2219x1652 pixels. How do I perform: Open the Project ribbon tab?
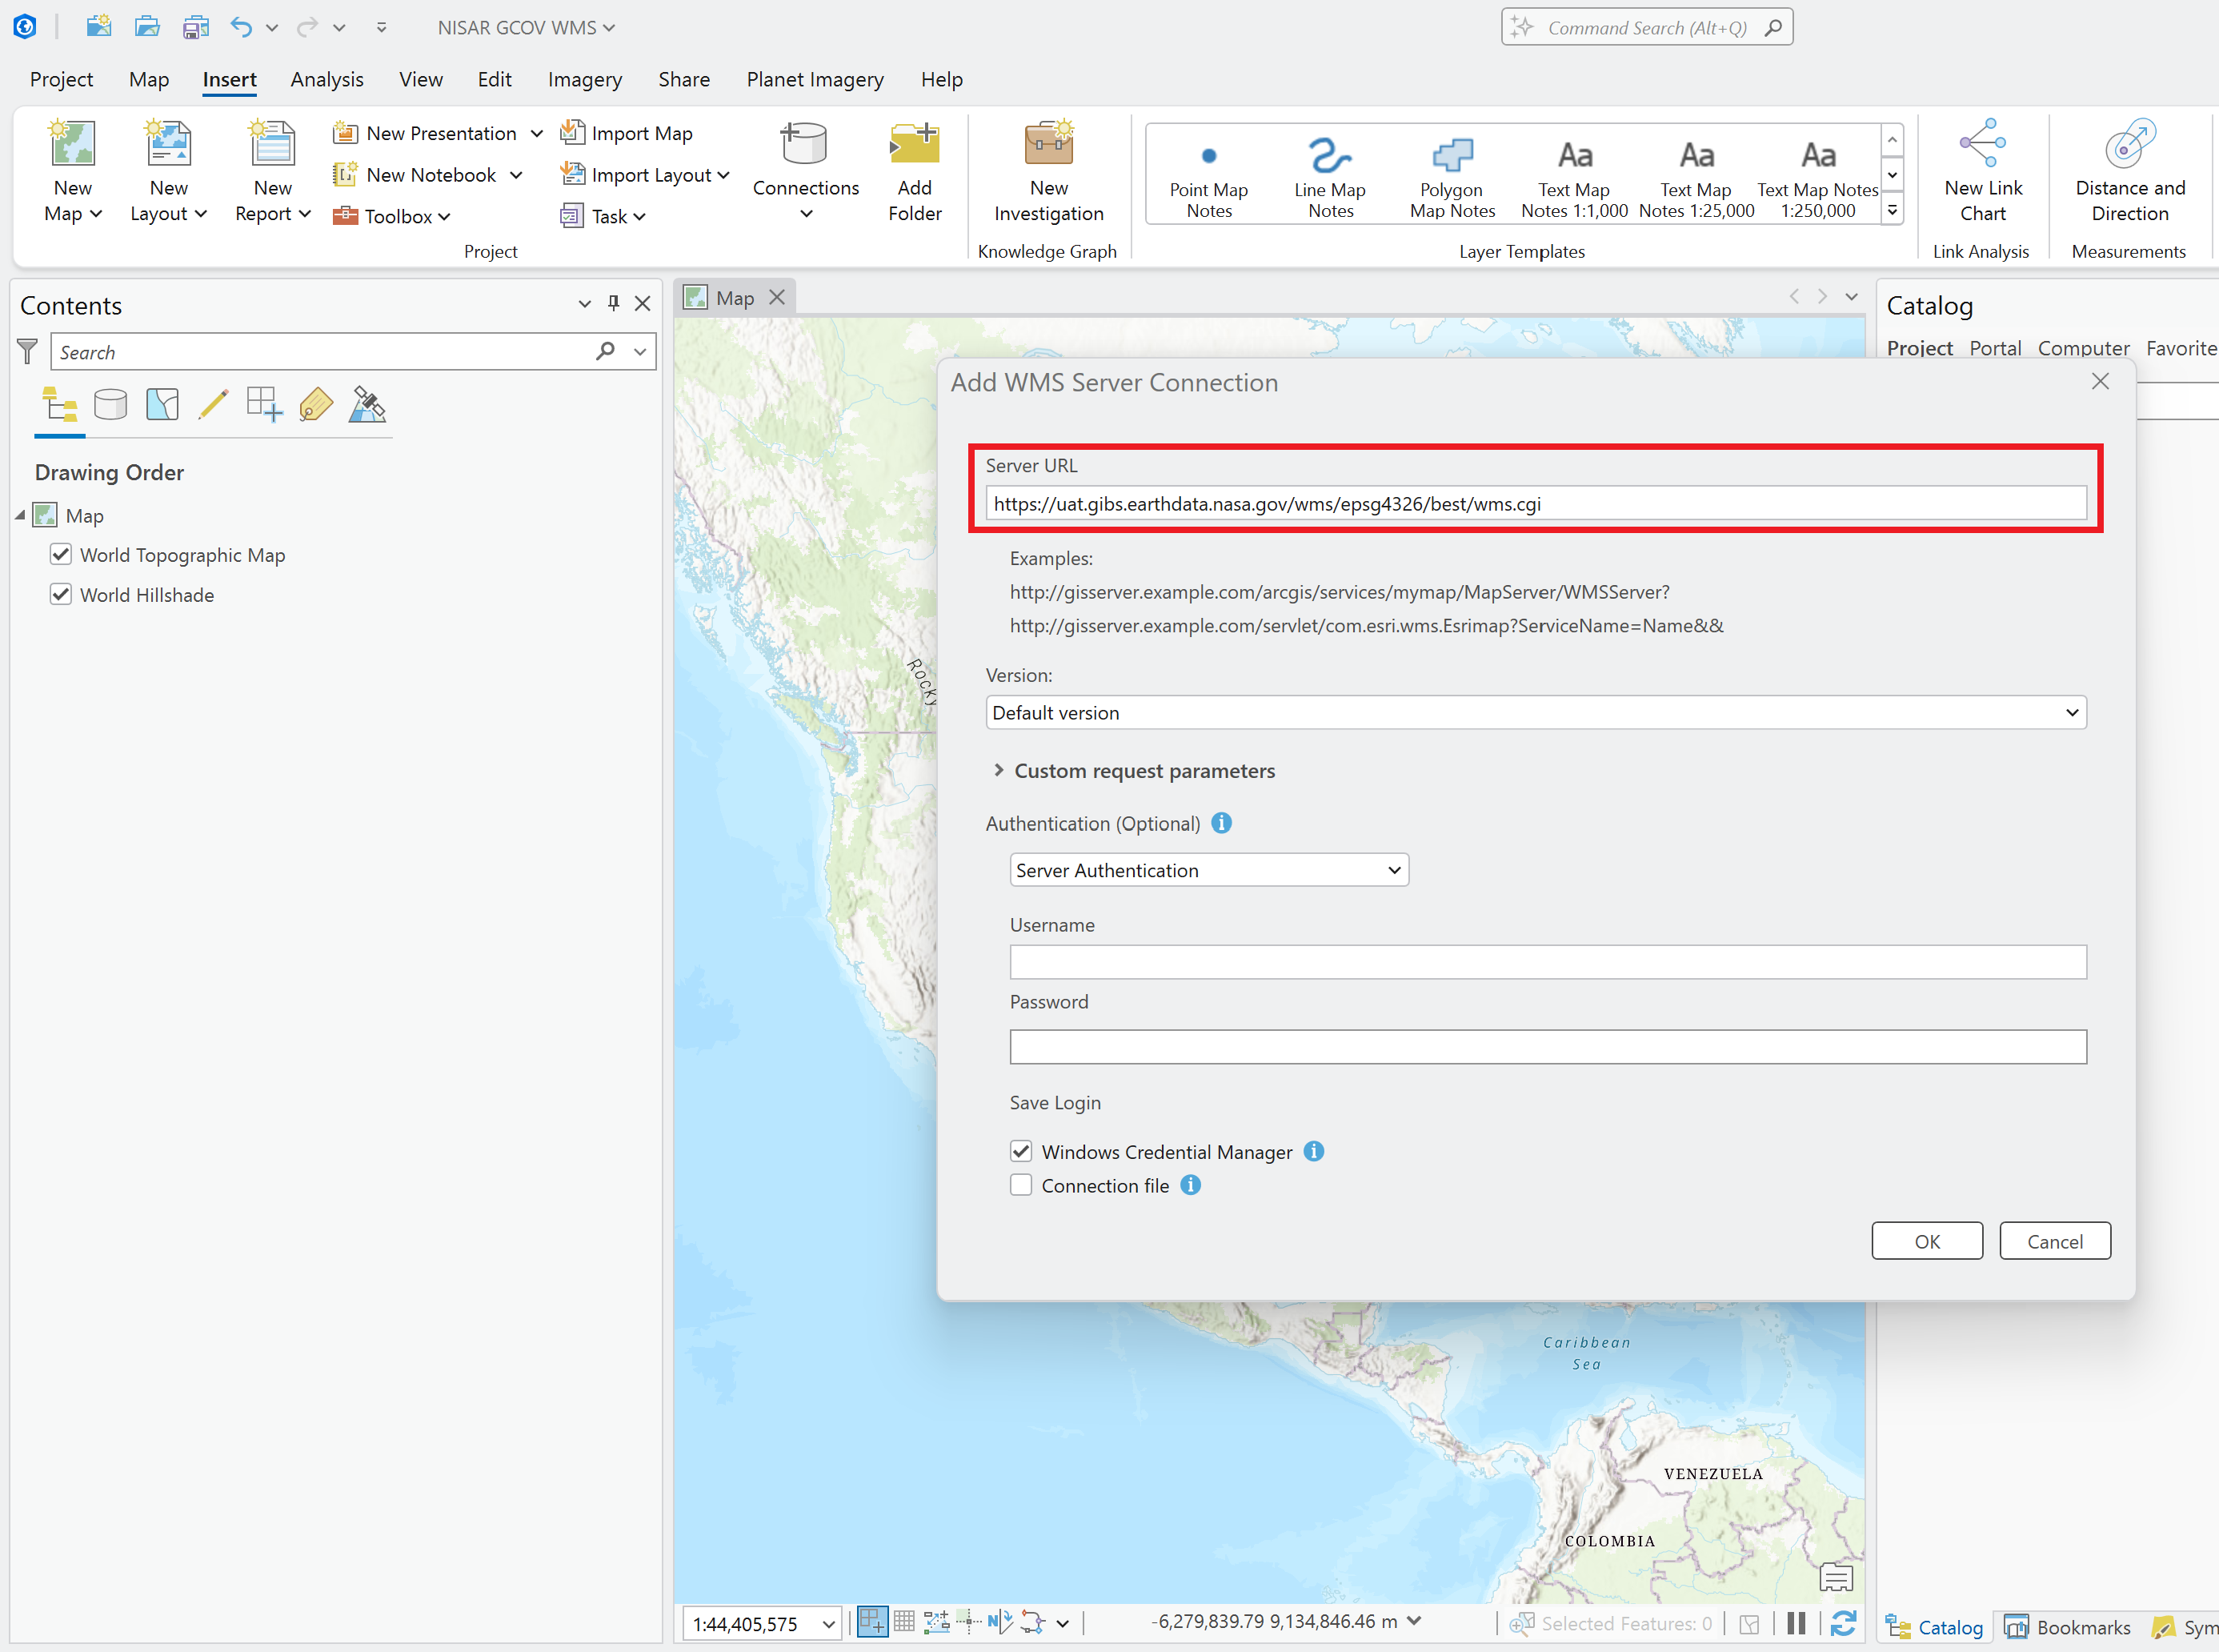(61, 79)
